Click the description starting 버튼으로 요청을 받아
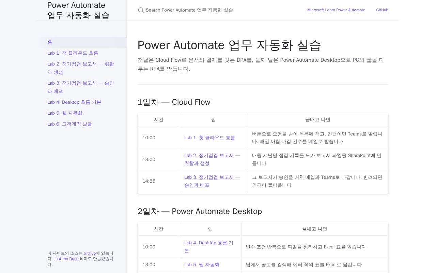Viewport: 436px width, 273px height. pos(317,138)
